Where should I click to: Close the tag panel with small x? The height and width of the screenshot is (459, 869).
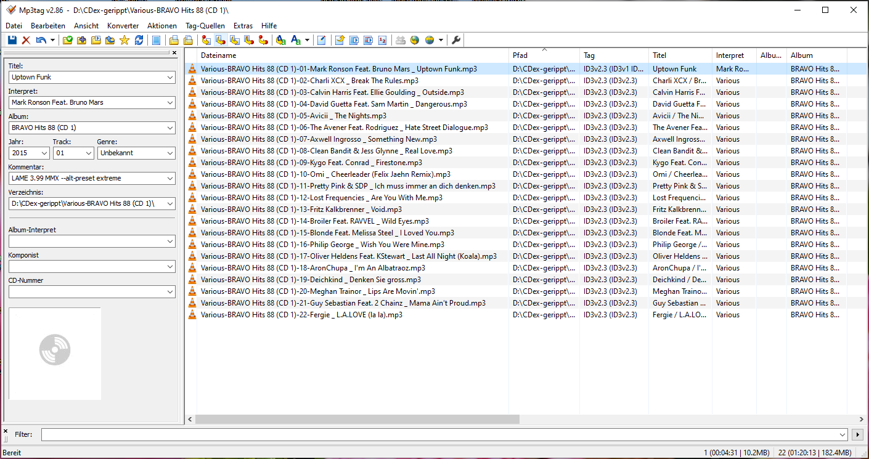pyautogui.click(x=174, y=53)
